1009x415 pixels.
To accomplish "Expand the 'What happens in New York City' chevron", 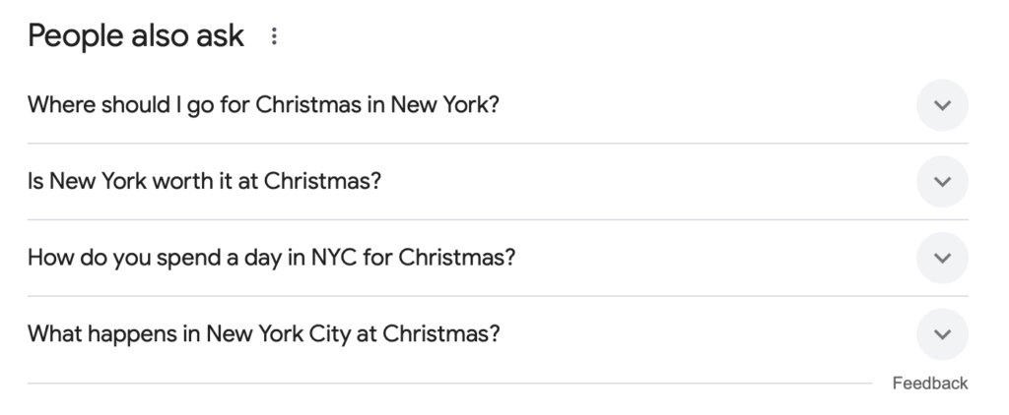I will click(x=942, y=334).
